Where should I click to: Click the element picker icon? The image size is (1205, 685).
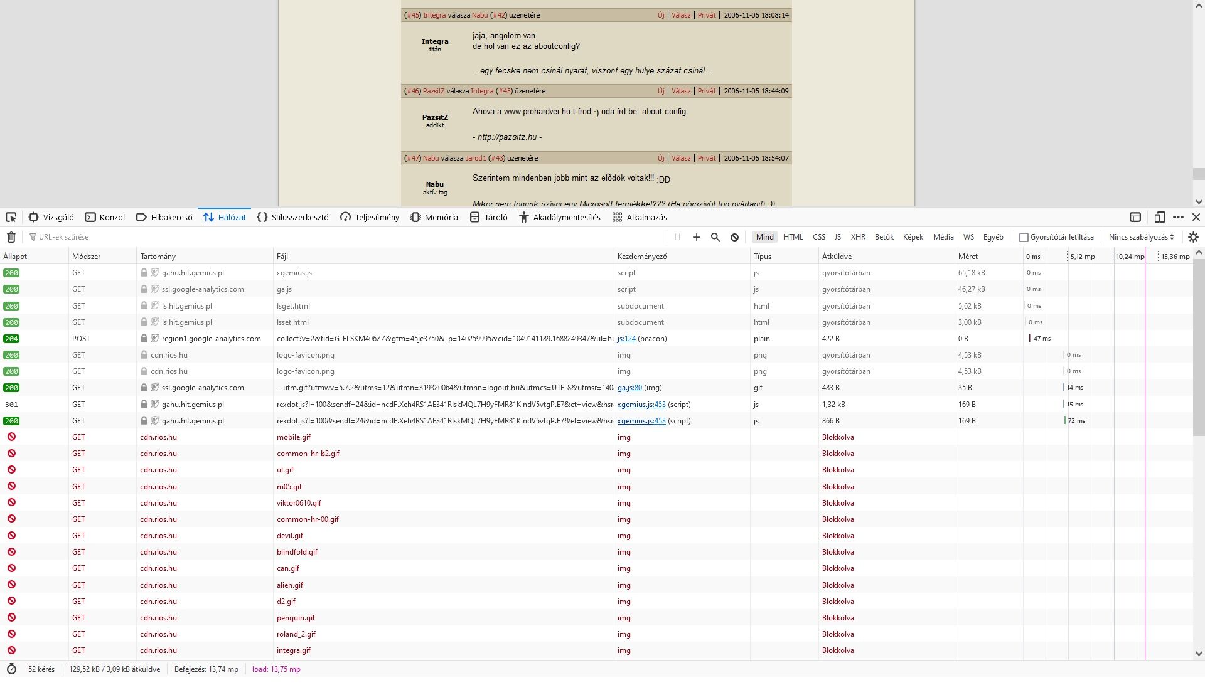click(11, 218)
